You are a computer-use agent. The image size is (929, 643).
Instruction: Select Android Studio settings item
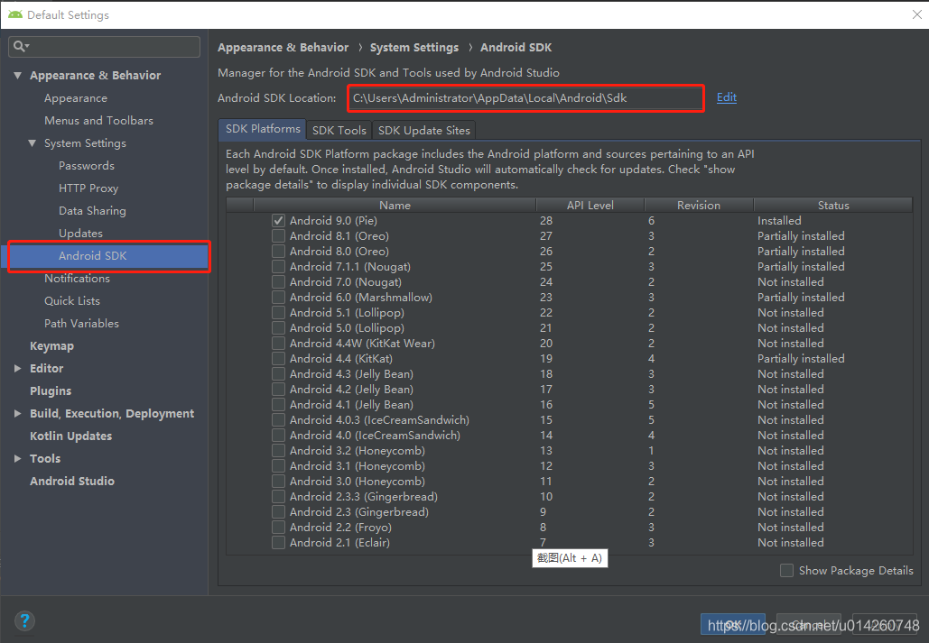point(72,481)
